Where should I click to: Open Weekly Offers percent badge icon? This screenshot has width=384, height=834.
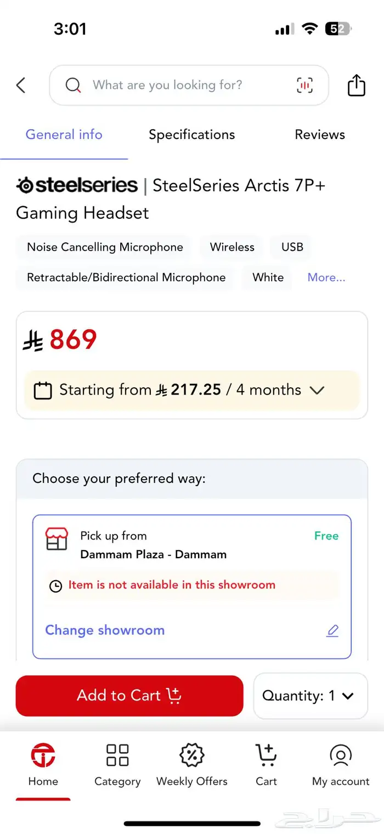coord(192,755)
